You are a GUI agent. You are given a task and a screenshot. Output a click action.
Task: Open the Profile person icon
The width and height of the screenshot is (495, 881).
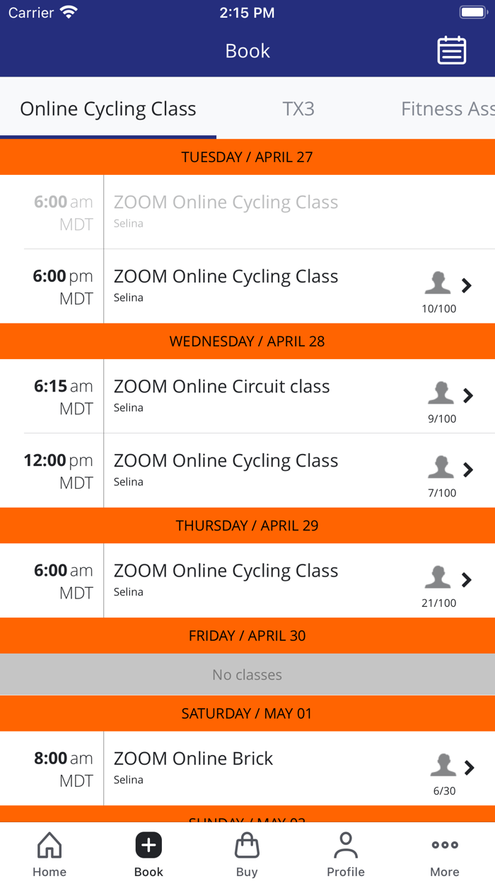pos(346,843)
